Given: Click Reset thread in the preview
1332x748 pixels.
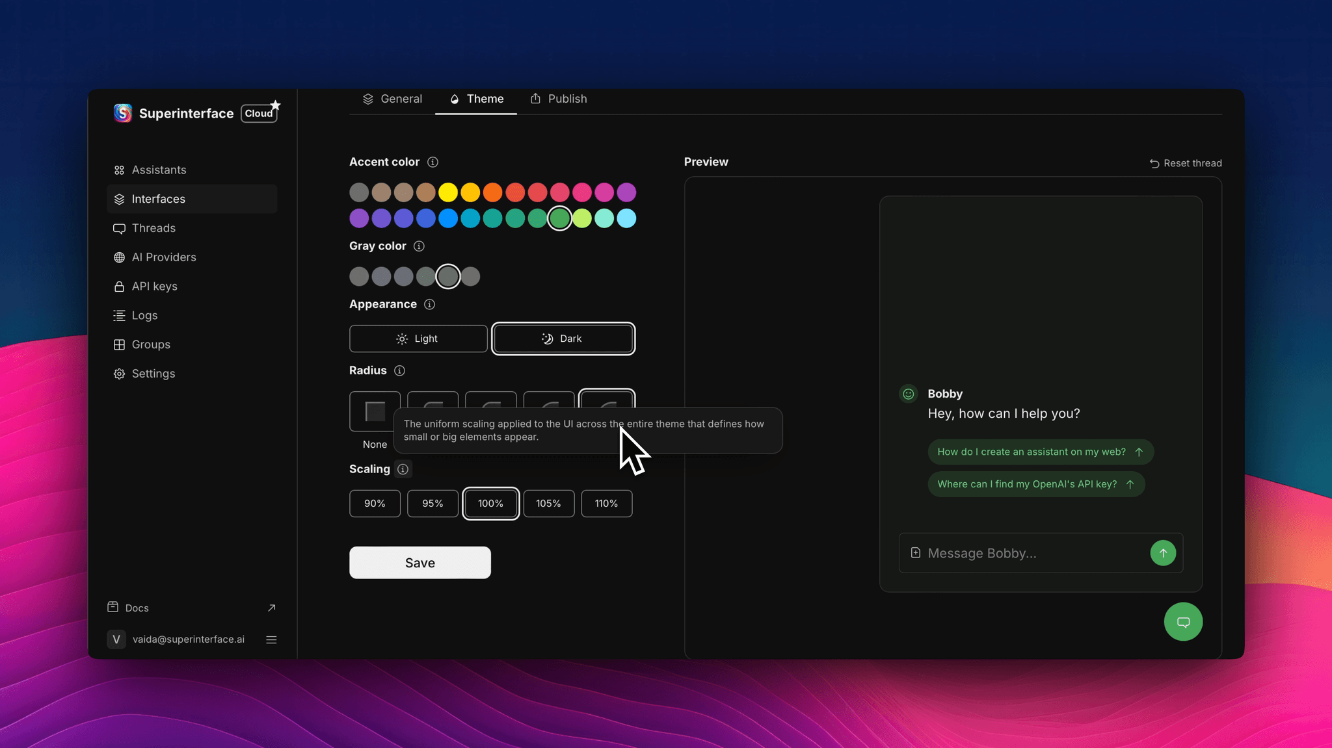Looking at the screenshot, I should [x=1185, y=163].
